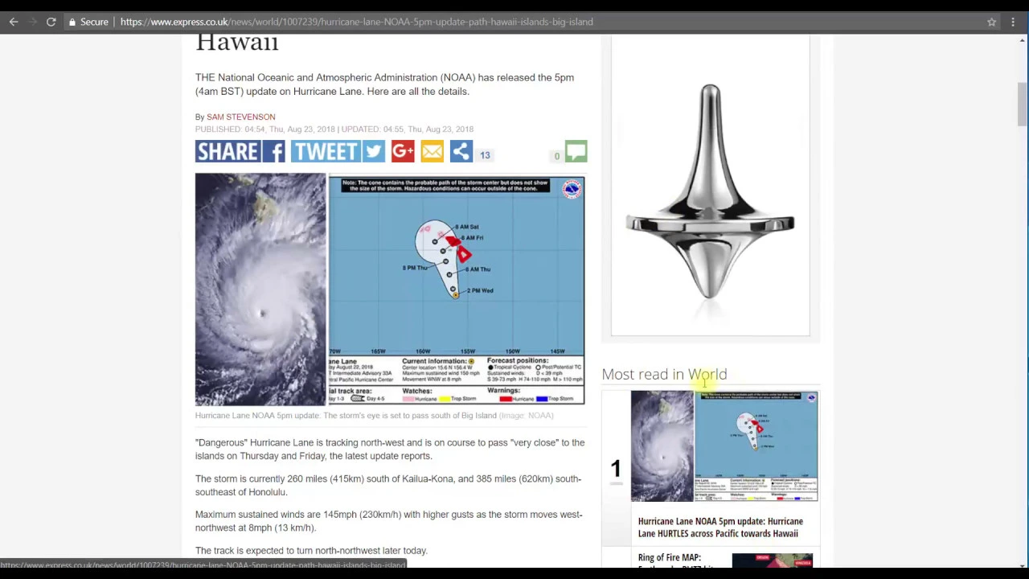Click the NOAA intro paragraph
The height and width of the screenshot is (579, 1029).
coord(384,84)
